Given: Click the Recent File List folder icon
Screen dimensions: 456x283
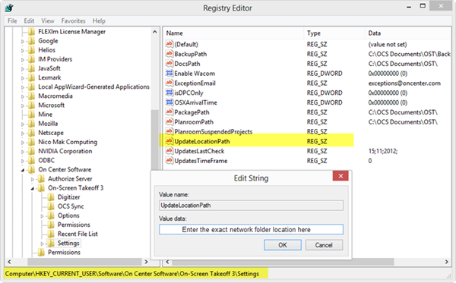Looking at the screenshot, I should click(x=51, y=234).
